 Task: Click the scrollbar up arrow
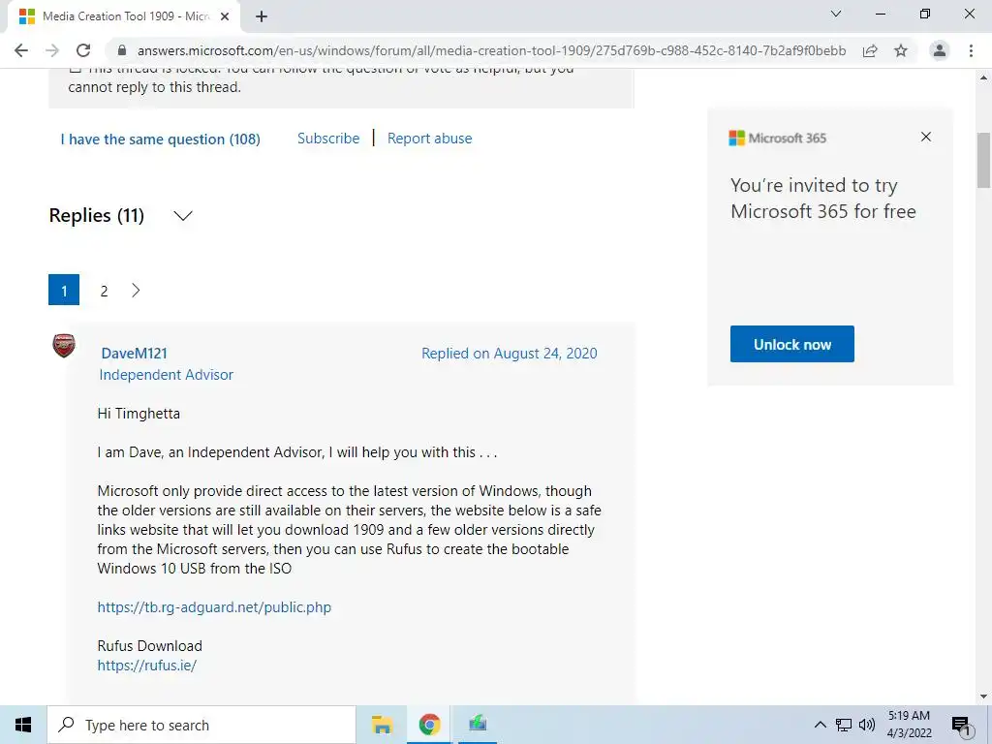[x=984, y=77]
